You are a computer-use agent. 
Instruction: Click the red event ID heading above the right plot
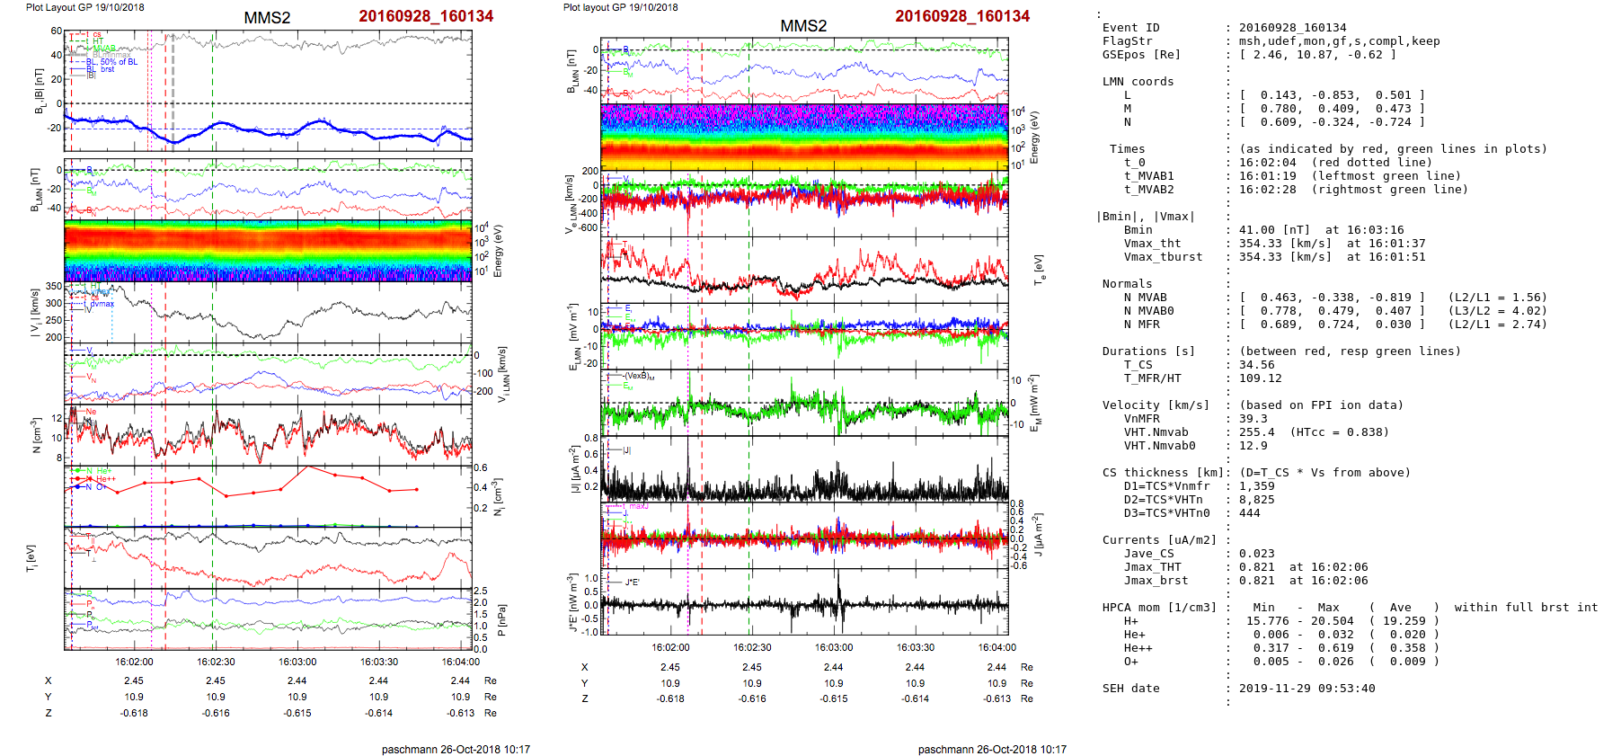pos(961,16)
